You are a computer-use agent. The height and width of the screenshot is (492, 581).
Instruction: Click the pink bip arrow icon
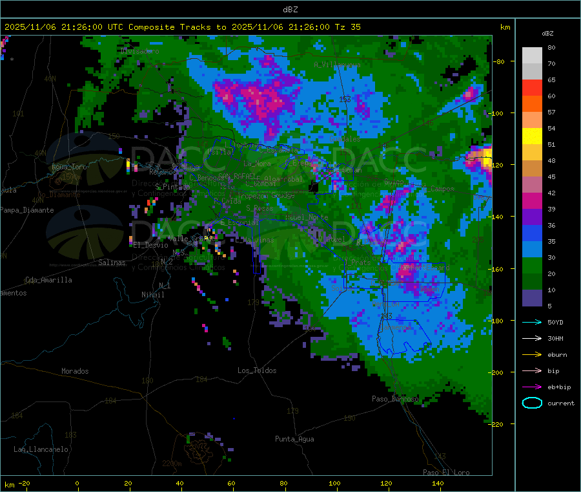tap(532, 370)
